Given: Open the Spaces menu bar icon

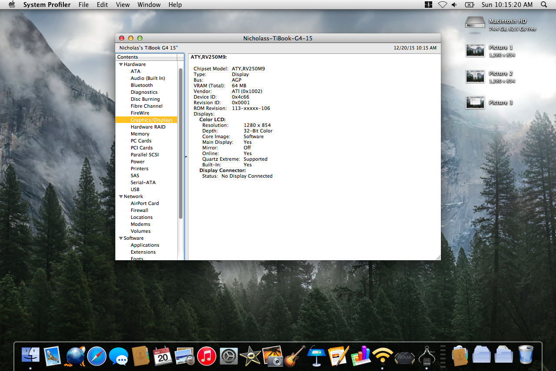Looking at the screenshot, I should [x=429, y=5].
